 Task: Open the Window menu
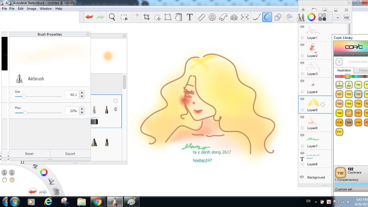click(x=46, y=9)
